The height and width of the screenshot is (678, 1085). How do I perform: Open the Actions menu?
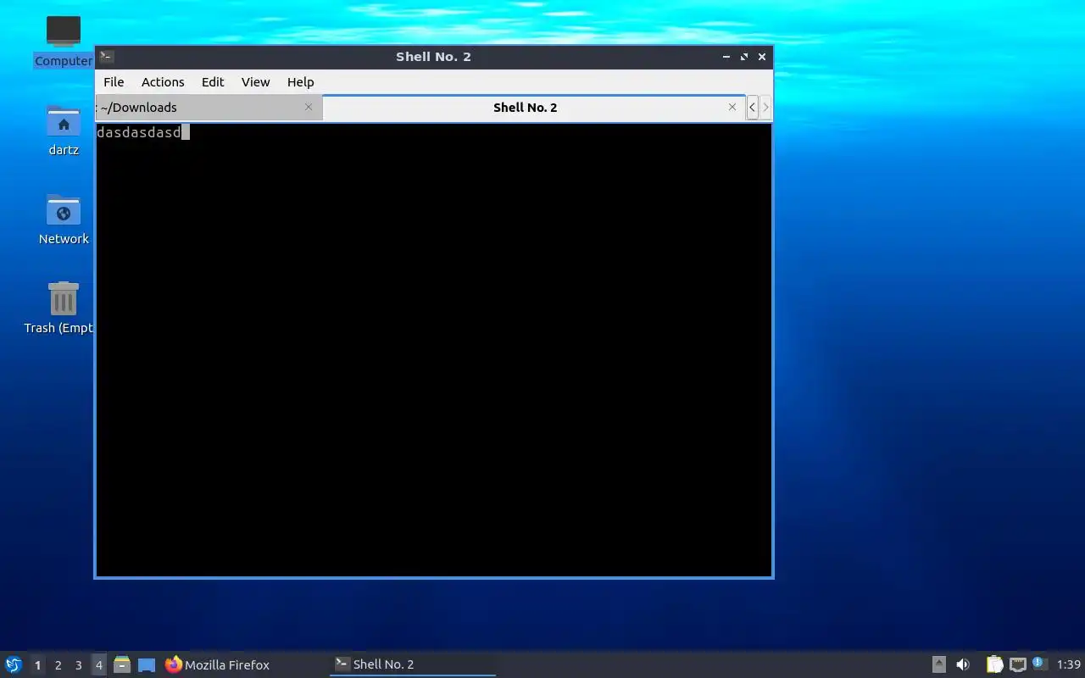pos(163,82)
